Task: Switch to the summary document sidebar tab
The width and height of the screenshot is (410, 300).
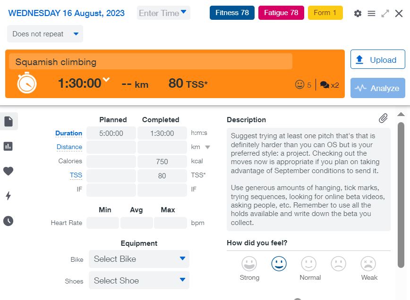Action: 9,121
